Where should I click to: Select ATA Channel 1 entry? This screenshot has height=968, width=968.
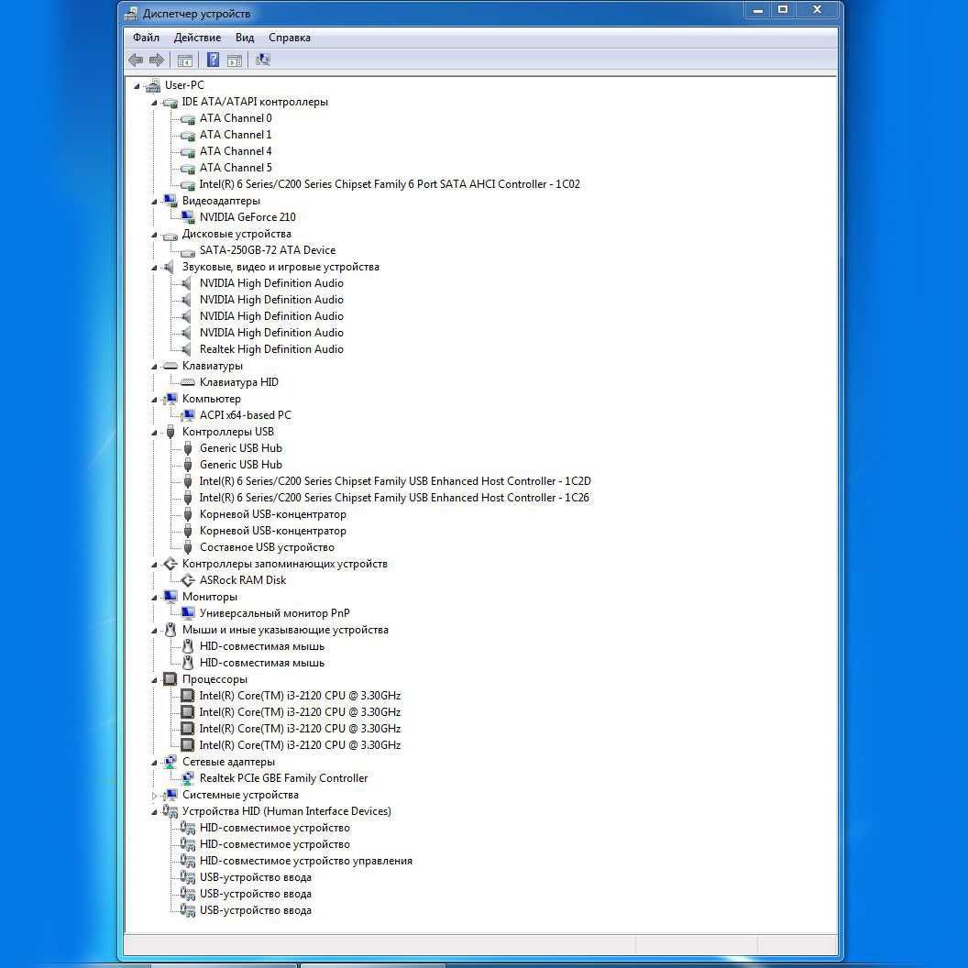click(x=236, y=135)
